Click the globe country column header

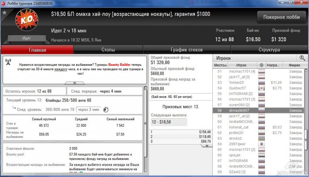click(261, 65)
